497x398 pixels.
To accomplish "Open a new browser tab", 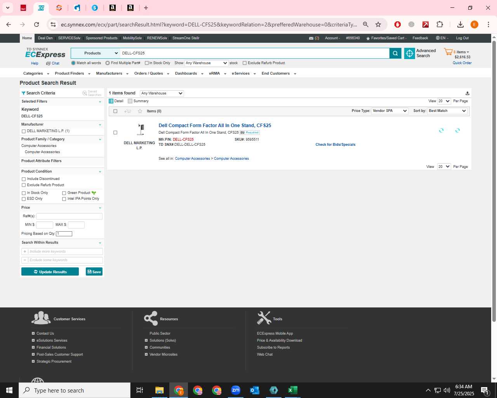I will [x=146, y=8].
